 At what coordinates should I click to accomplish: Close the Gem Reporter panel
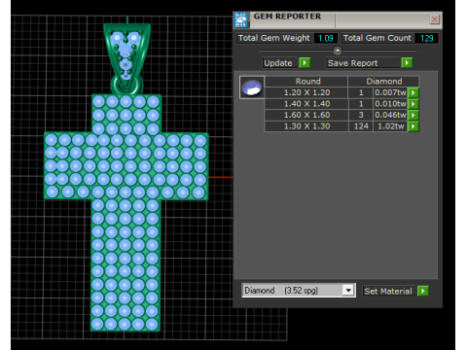pos(435,19)
